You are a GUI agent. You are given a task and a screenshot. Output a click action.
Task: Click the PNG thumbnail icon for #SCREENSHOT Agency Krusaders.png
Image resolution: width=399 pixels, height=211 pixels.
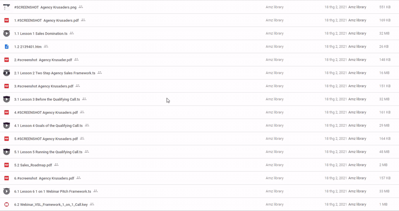coord(6,7)
